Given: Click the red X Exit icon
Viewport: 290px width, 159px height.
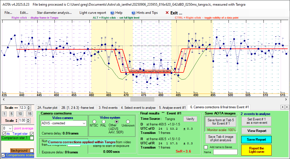Looking at the screenshot, I should (x=167, y=13).
